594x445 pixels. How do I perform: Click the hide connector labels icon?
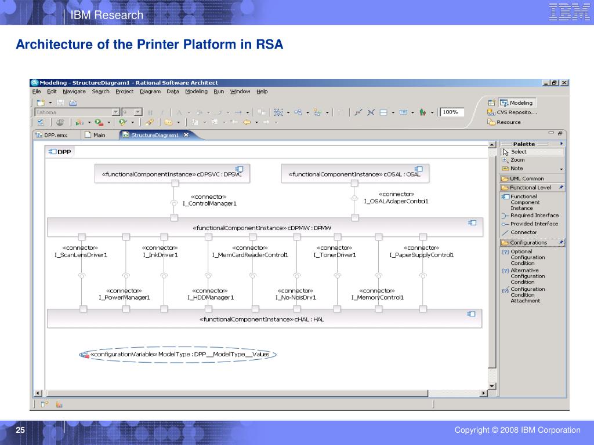point(371,112)
